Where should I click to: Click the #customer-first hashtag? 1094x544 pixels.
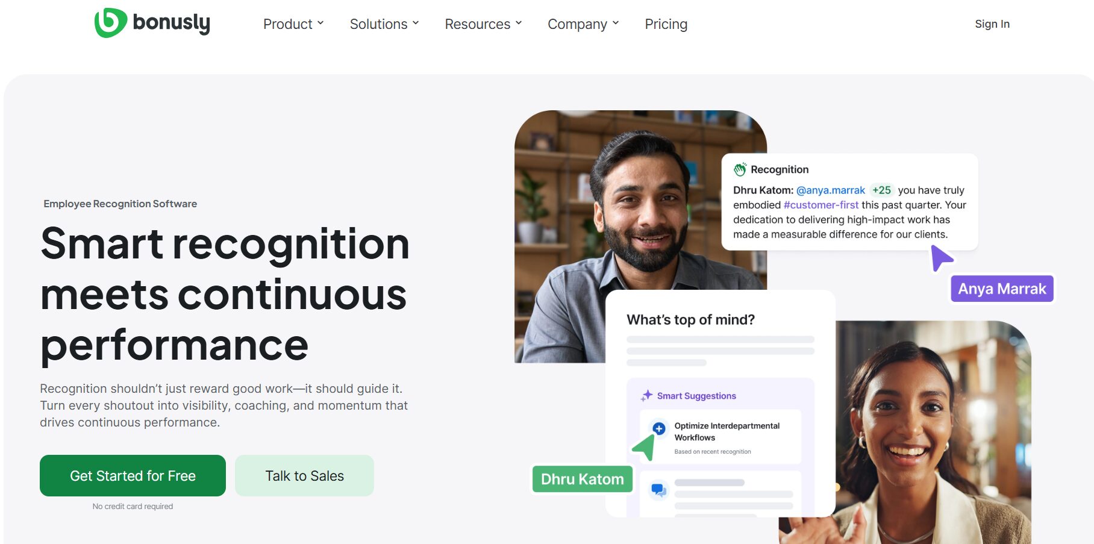click(820, 205)
